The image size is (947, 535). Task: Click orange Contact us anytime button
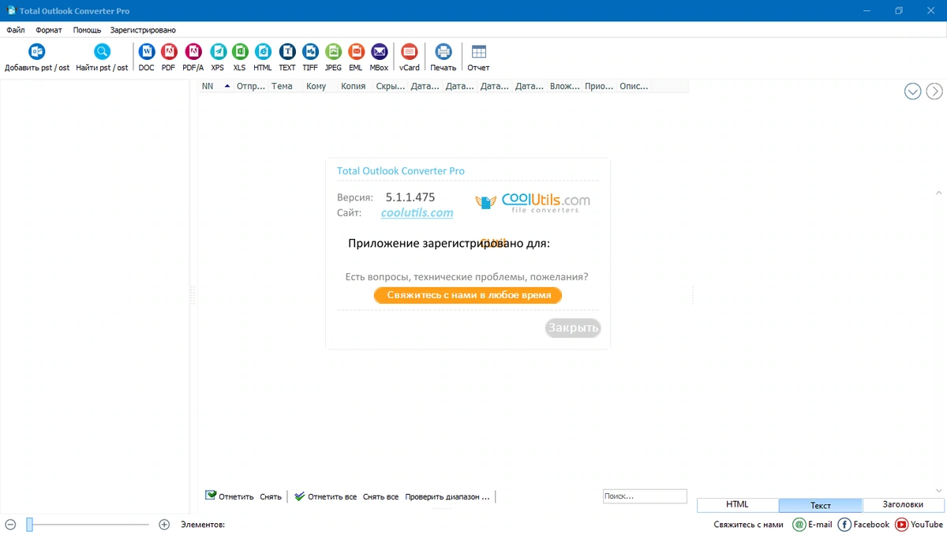point(468,295)
